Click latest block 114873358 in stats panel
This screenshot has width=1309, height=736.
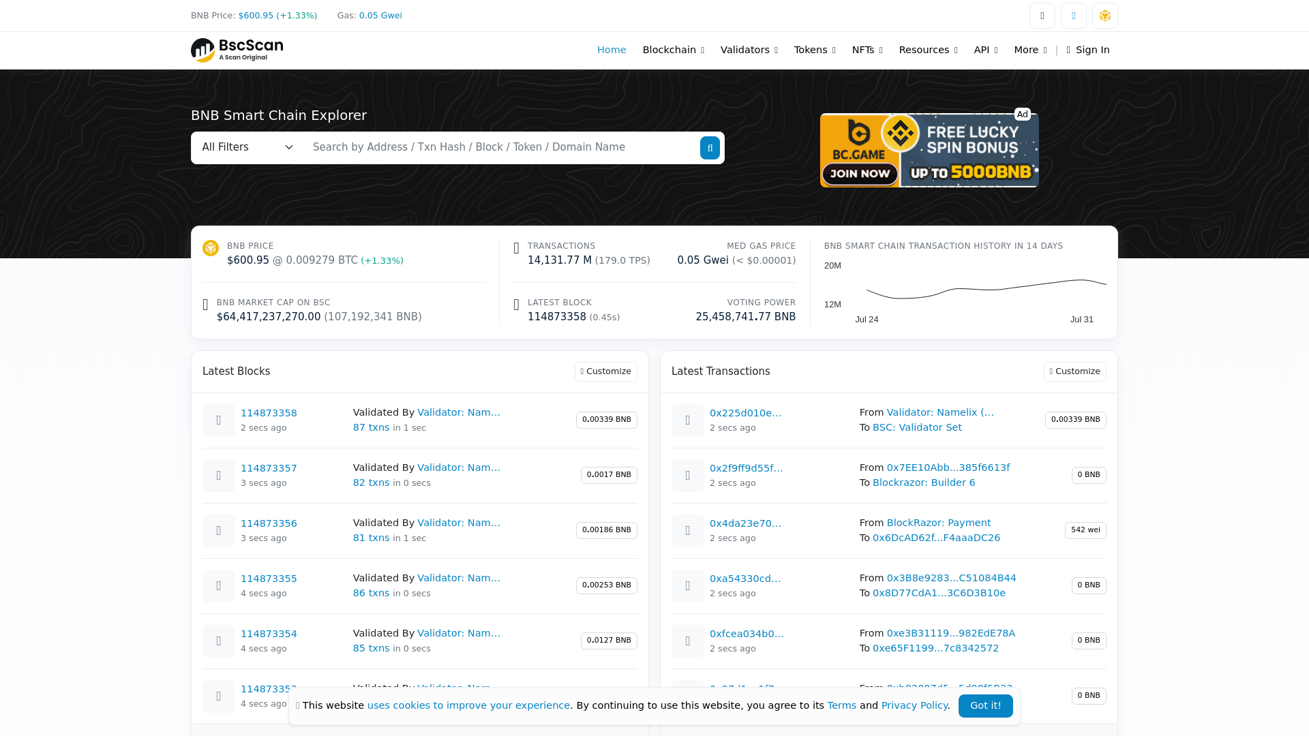556,317
